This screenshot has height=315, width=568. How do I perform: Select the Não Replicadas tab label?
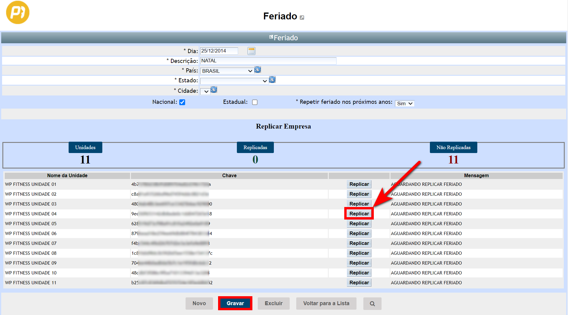coord(453,147)
